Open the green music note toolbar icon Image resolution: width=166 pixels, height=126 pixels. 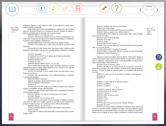coord(53,8)
